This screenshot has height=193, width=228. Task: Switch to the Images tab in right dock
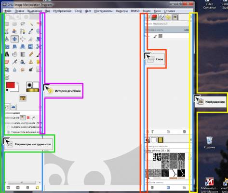175,17
